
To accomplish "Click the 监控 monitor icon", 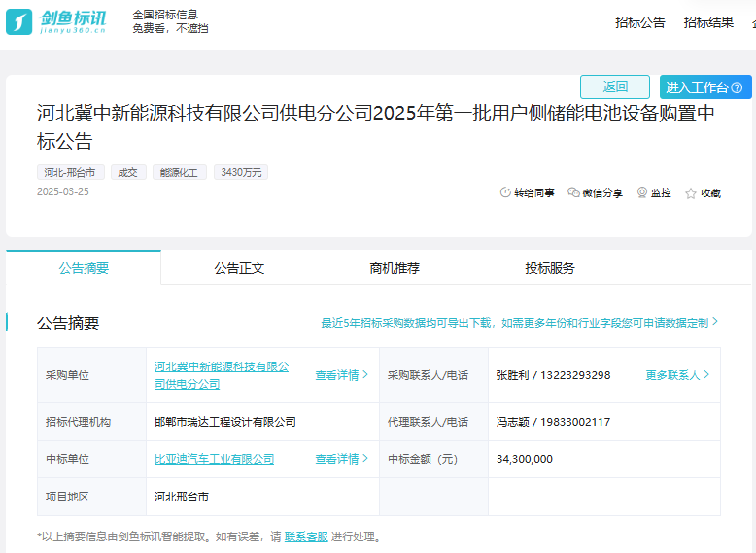I will (x=642, y=192).
